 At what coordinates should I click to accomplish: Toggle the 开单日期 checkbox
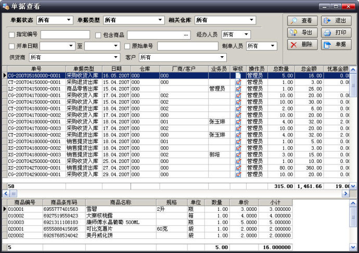pos(11,46)
